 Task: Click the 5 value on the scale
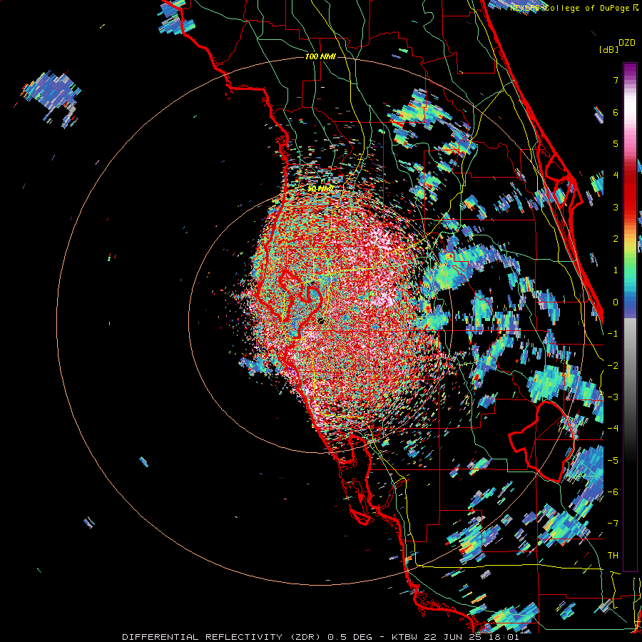pos(616,143)
